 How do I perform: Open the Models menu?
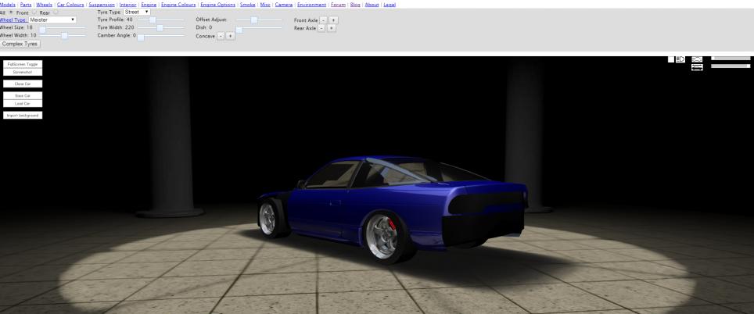[8, 5]
